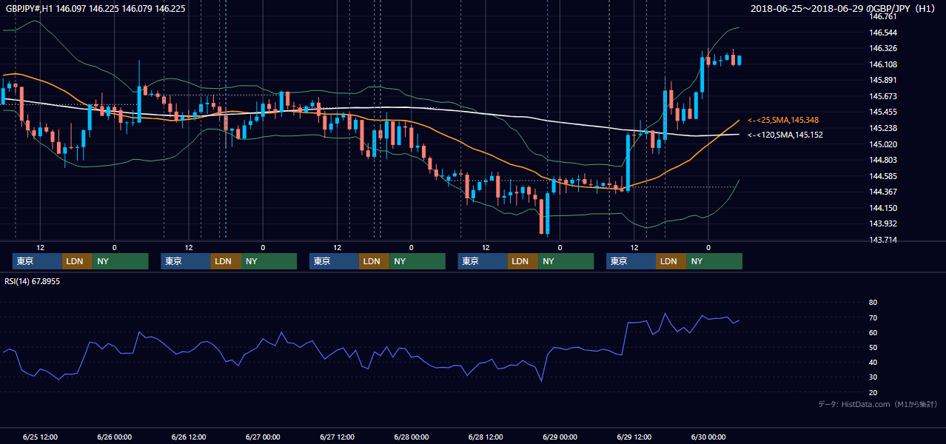Click the leftmost 東京 session block
Image resolution: width=946 pixels, height=444 pixels.
[38, 261]
